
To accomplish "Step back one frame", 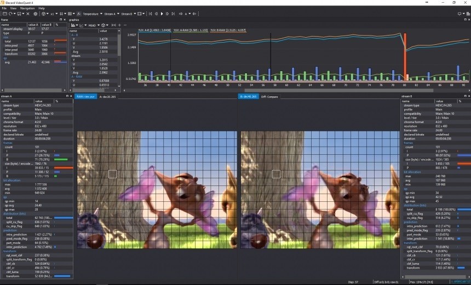I will coord(156,14).
